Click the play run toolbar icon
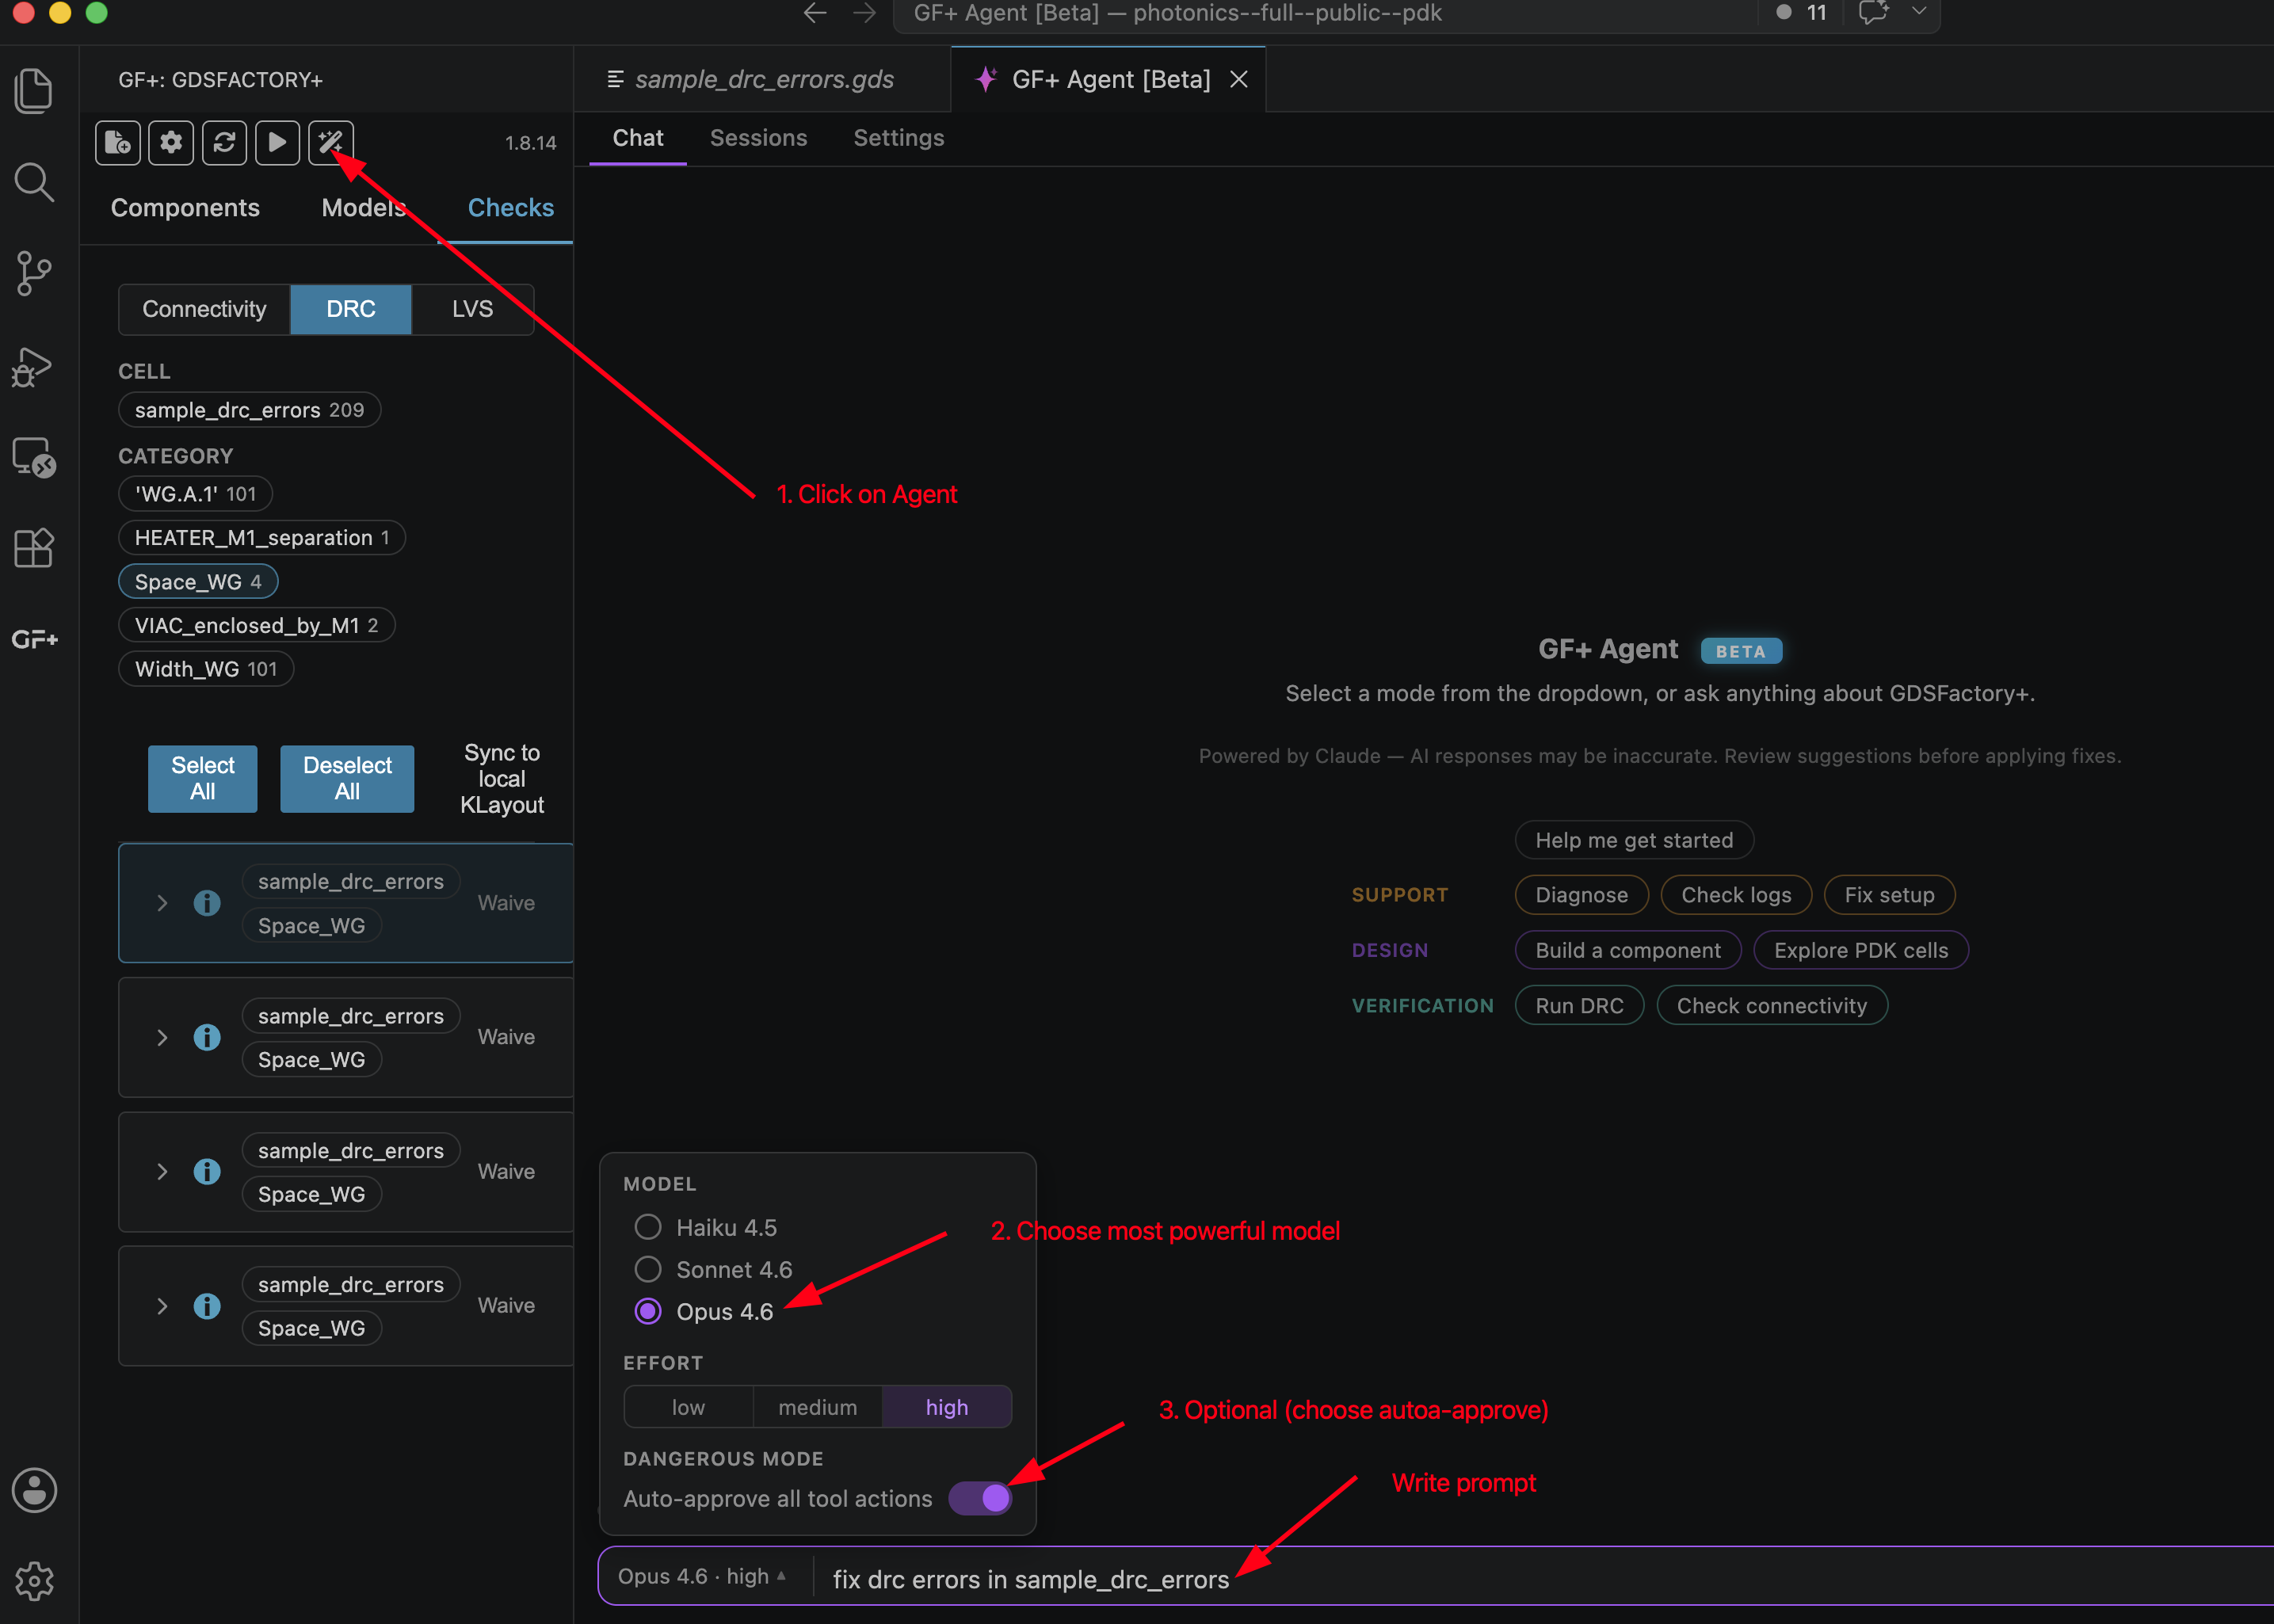The height and width of the screenshot is (1624, 2274). click(277, 142)
